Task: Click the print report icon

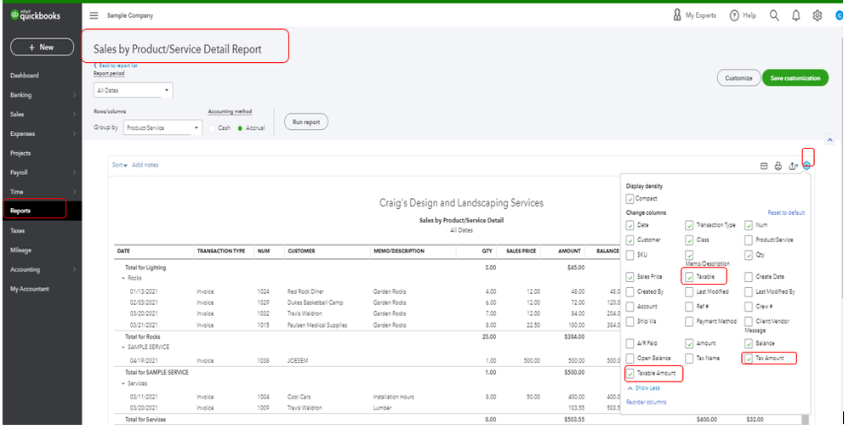Action: tap(778, 166)
